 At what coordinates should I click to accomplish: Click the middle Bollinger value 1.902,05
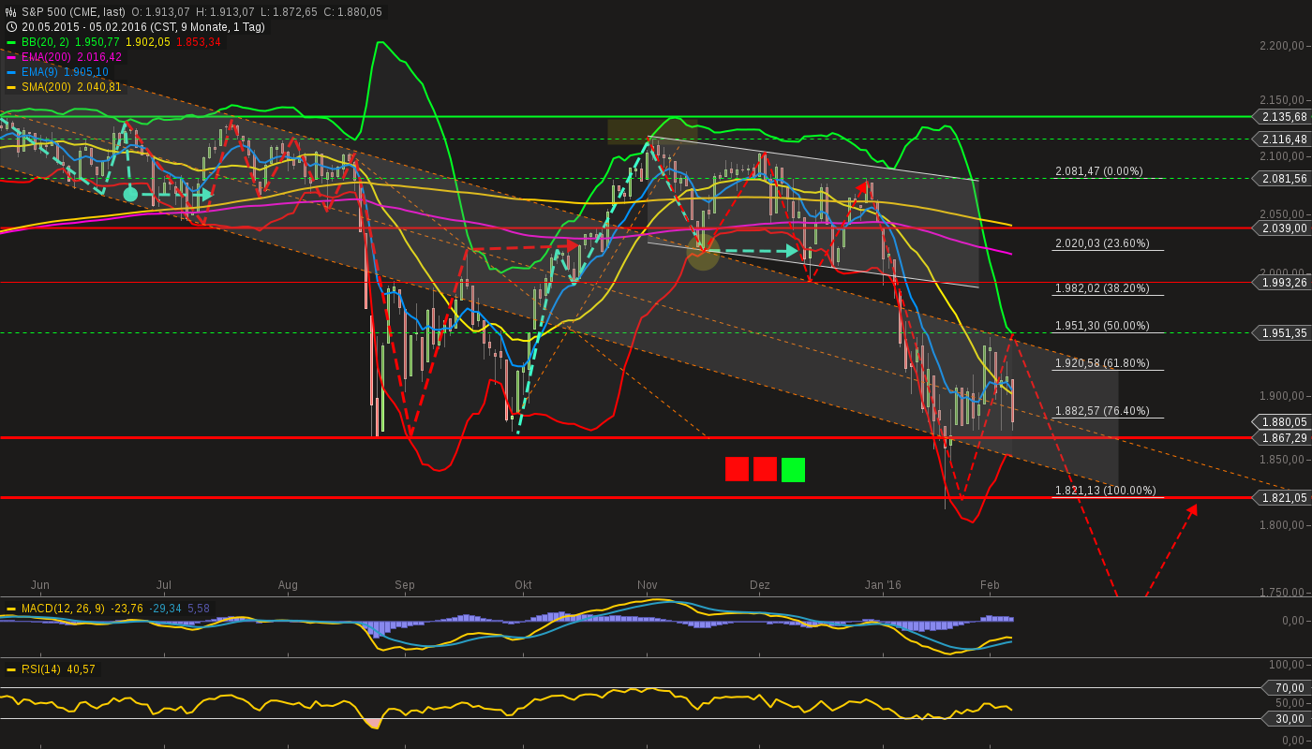coord(148,42)
